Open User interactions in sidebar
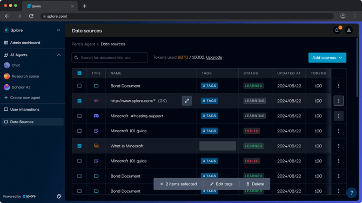Image resolution: width=362 pixels, height=203 pixels. 25,110
